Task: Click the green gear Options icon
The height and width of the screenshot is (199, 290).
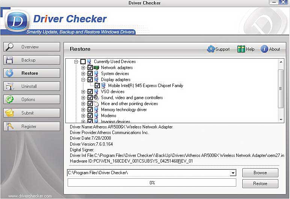Action: coord(9,100)
